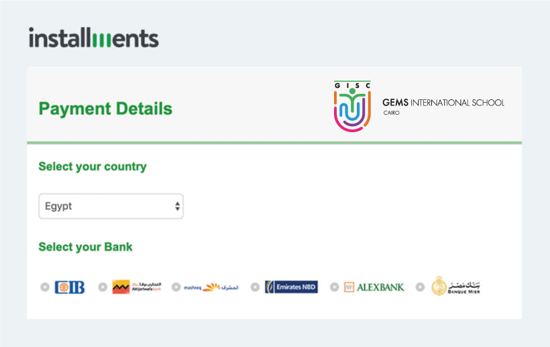Click the Emirates NBD logo
The width and height of the screenshot is (550, 347).
pos(291,287)
